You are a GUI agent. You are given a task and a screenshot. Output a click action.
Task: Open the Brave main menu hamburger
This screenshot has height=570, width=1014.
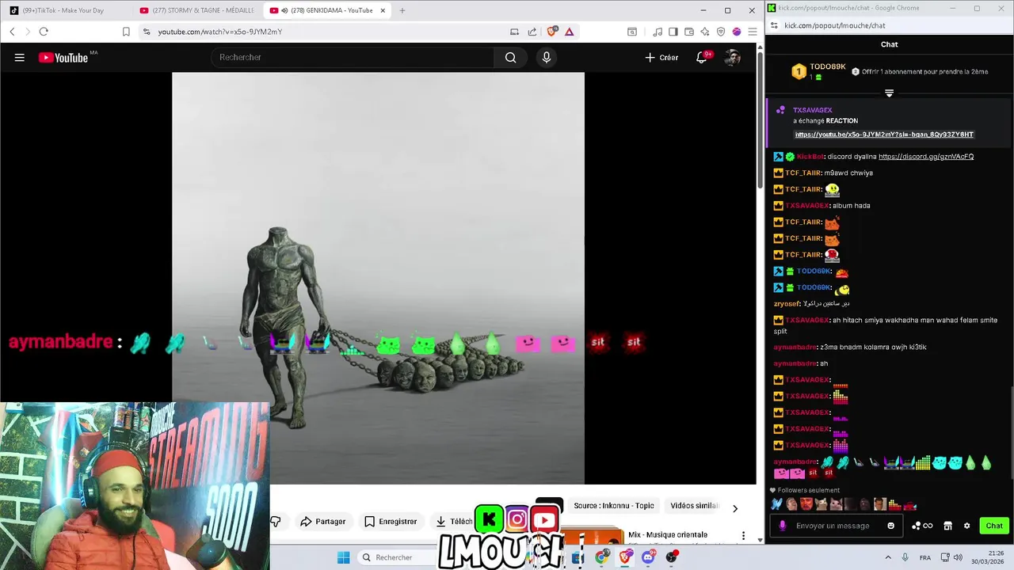pos(752,32)
